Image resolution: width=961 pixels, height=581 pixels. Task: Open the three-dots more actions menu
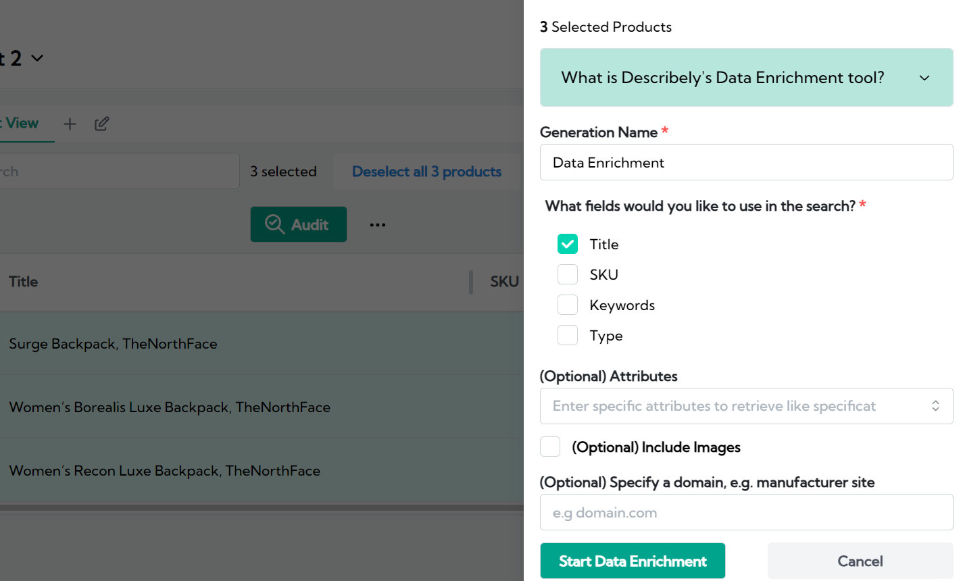(378, 225)
